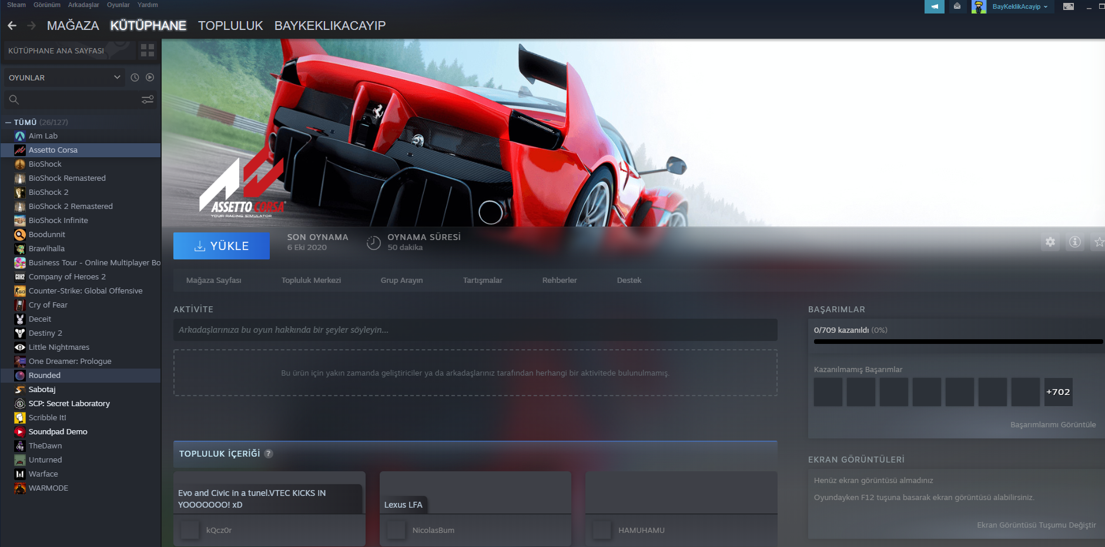The image size is (1105, 547).
Task: Click the Deceit game icon
Action: pos(20,319)
